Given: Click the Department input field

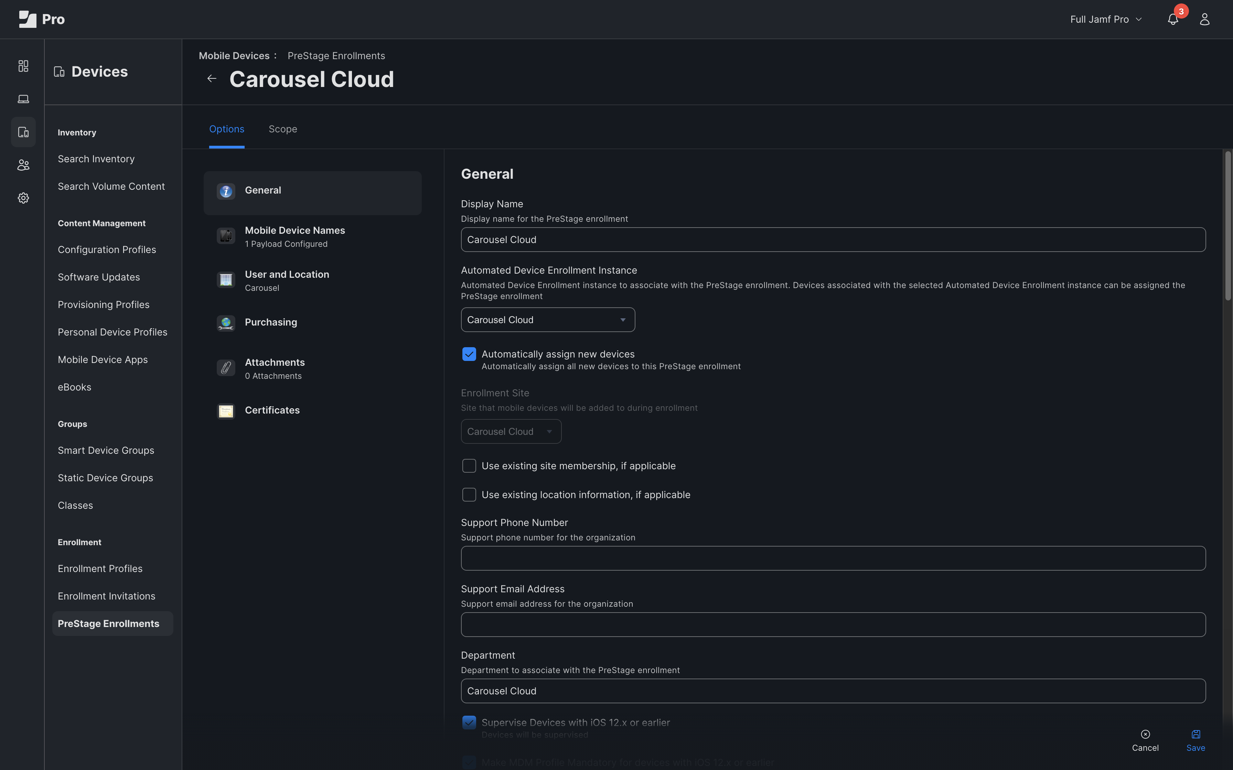Looking at the screenshot, I should [x=833, y=691].
